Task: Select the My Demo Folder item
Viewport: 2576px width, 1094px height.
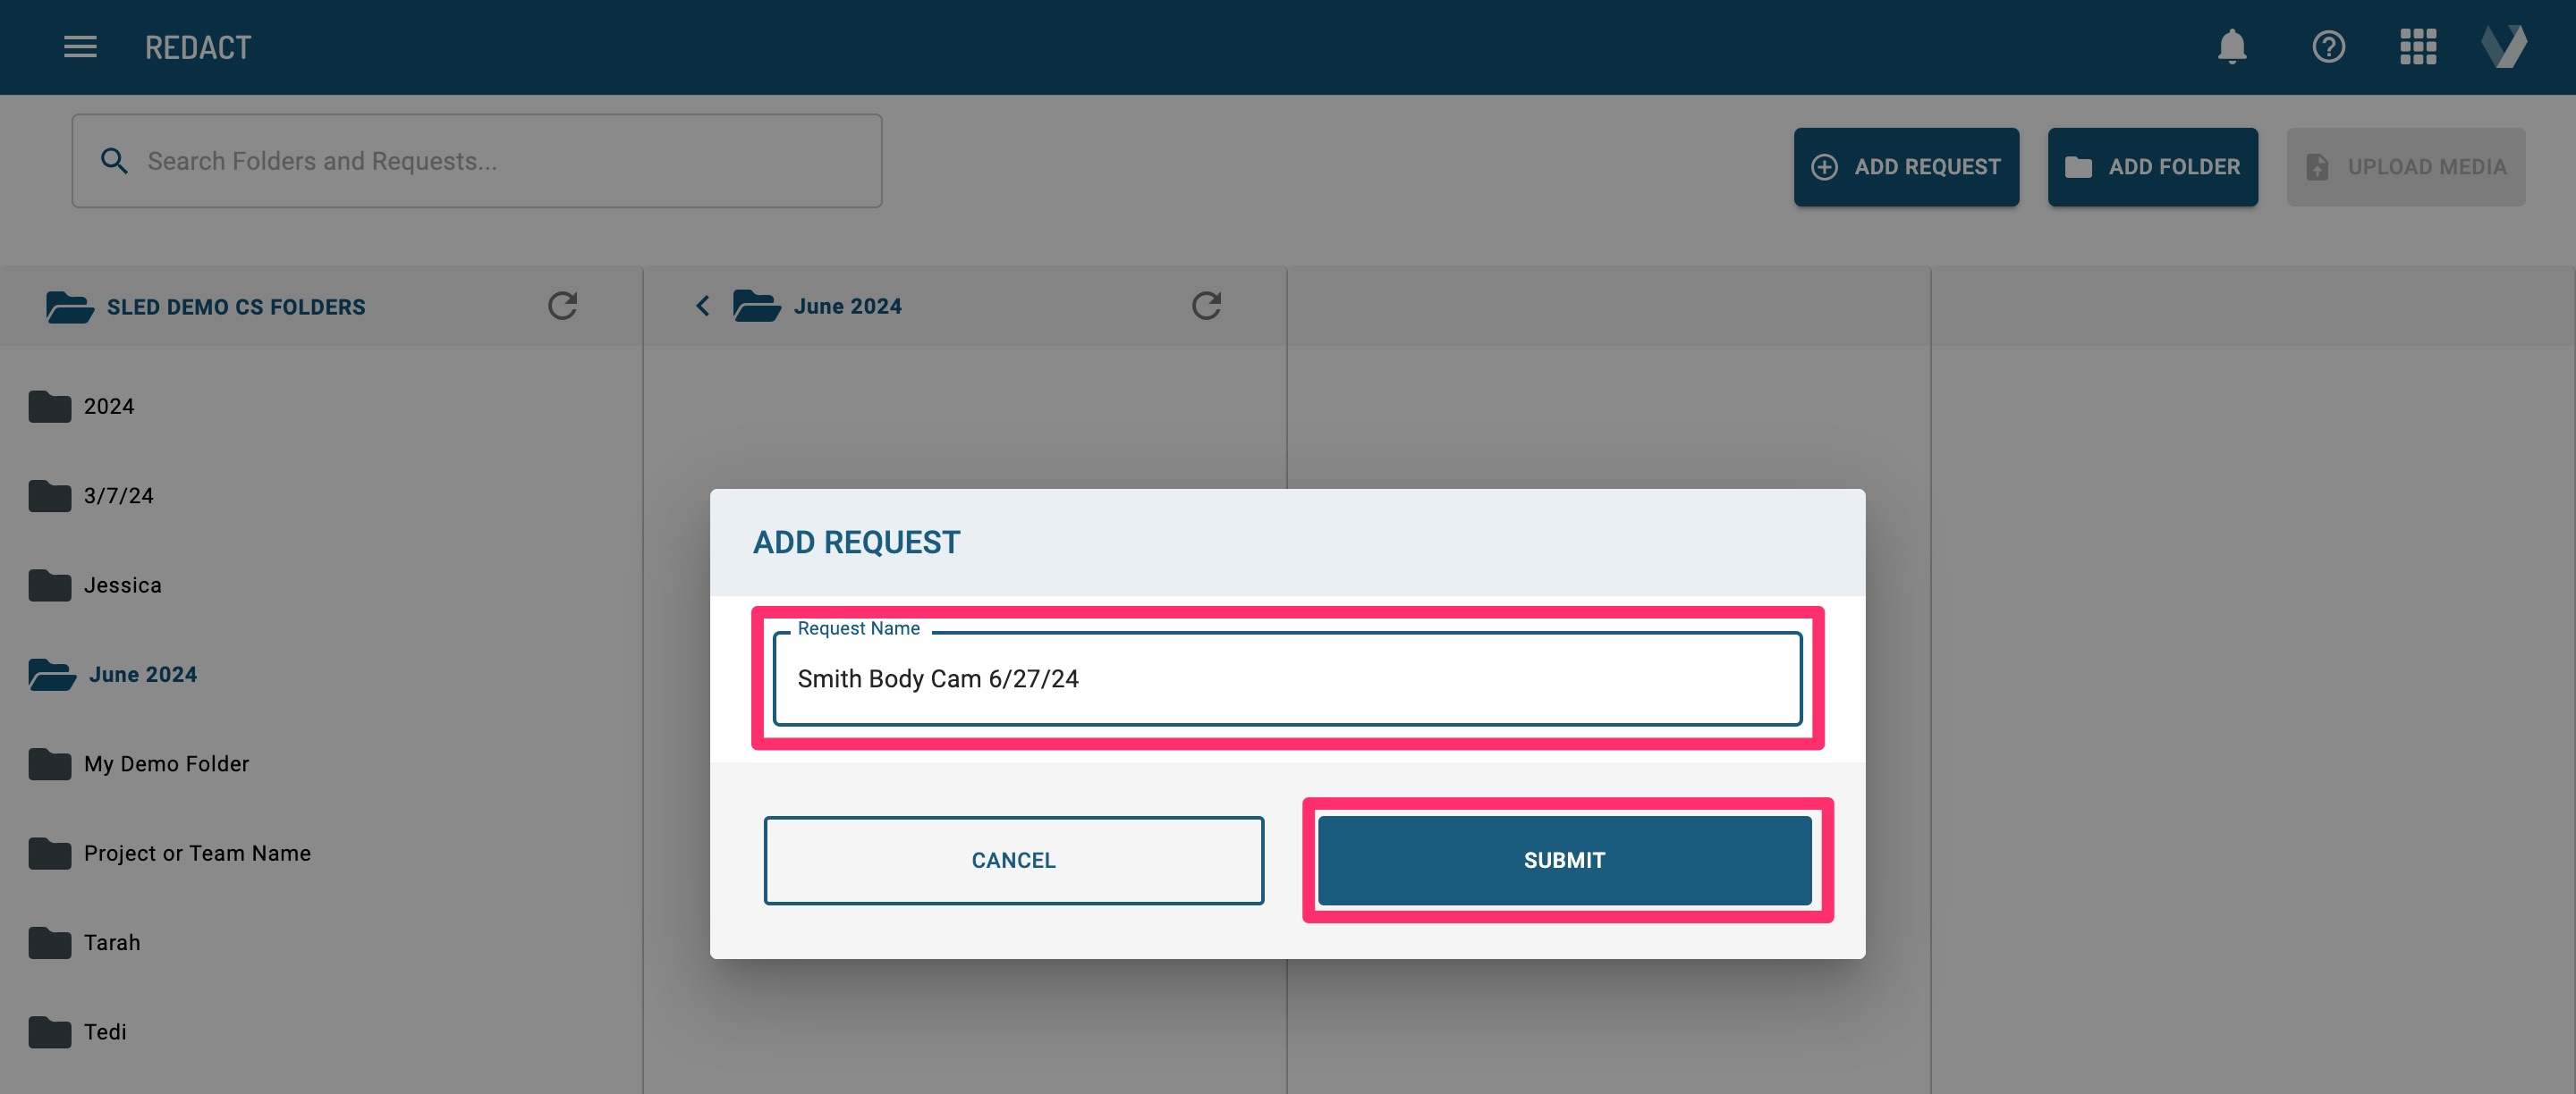Action: (x=166, y=764)
